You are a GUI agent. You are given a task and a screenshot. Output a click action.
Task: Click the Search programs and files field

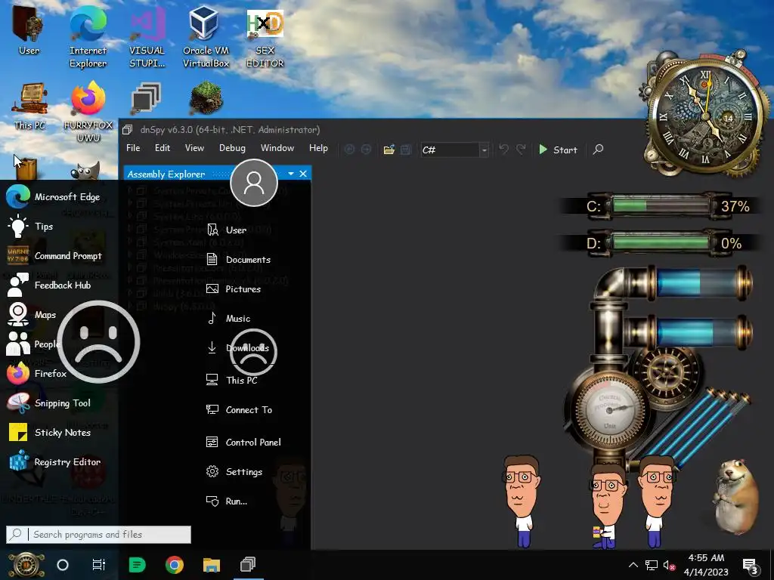(x=99, y=535)
